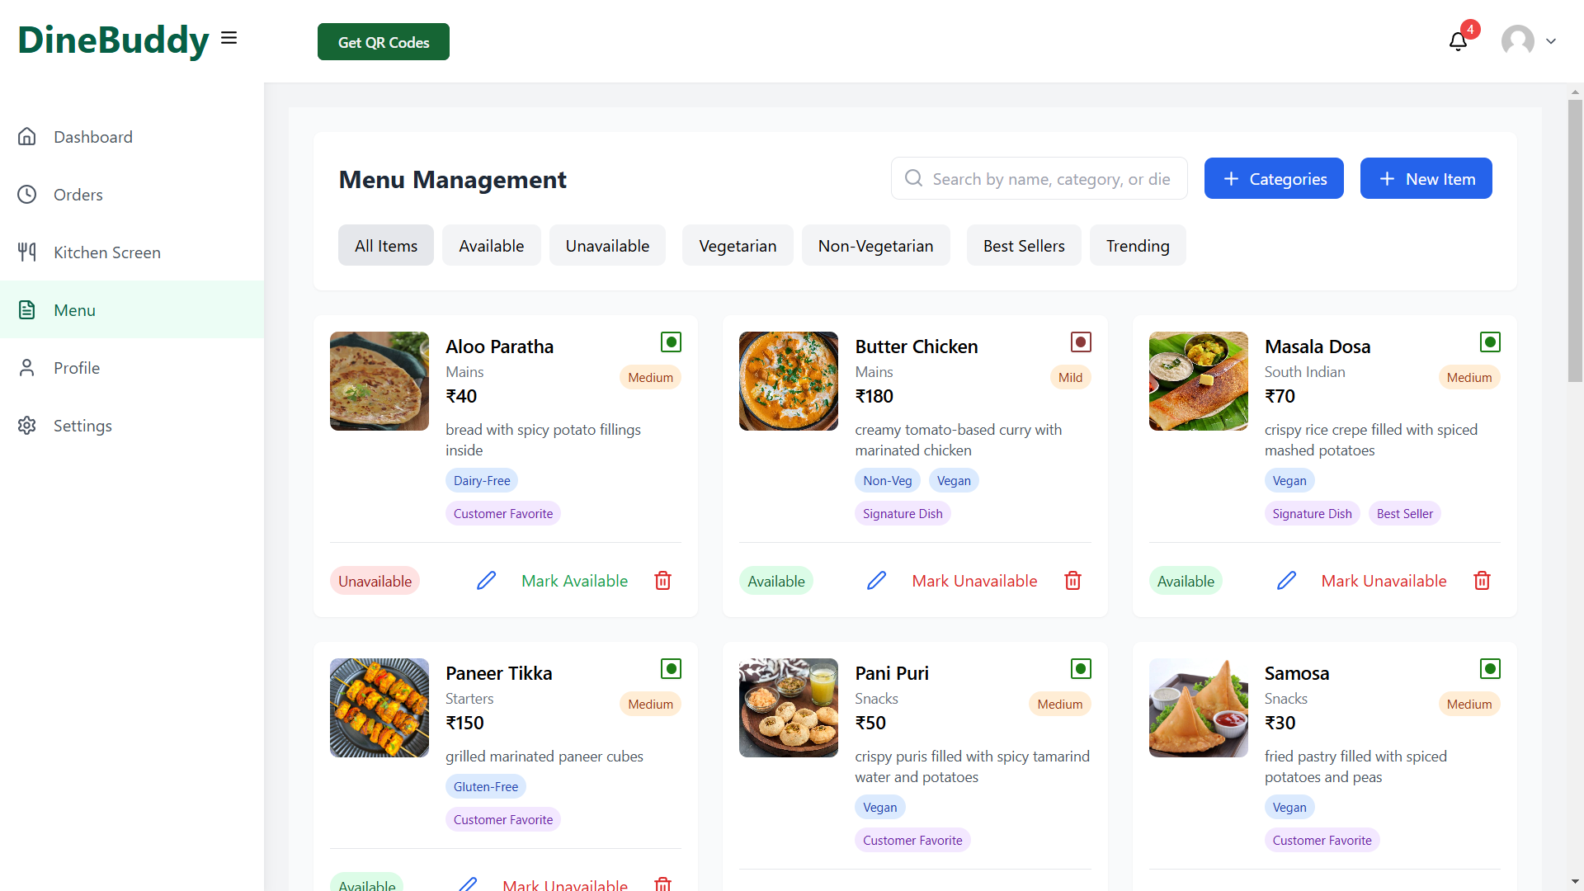The height and width of the screenshot is (891, 1584).
Task: Click the Samosa thumbnail image
Action: coord(1199,708)
